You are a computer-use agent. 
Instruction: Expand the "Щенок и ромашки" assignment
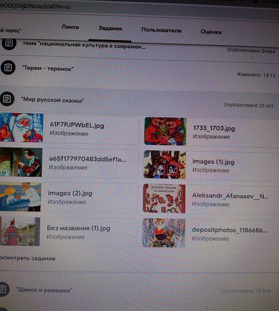click(x=44, y=290)
